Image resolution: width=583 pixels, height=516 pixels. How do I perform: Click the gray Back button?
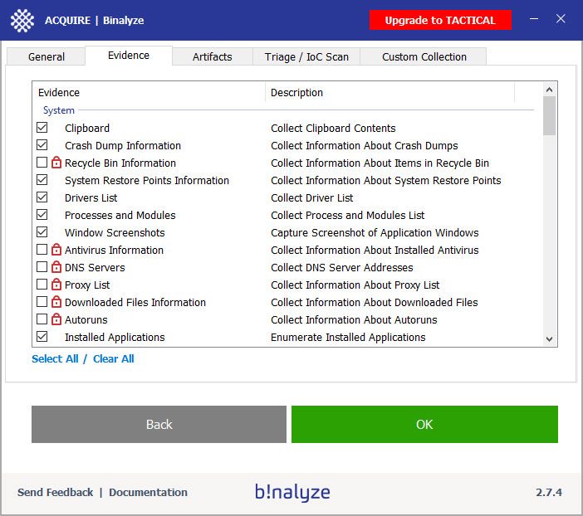(159, 424)
